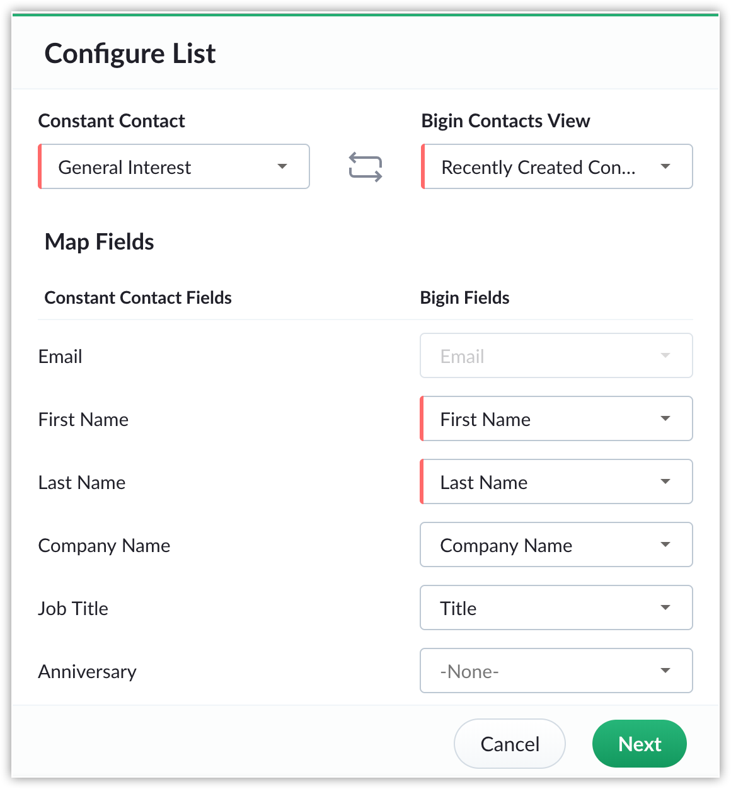Click the arrow on Bigin Contacts View dropdown
The image size is (731, 789).
[x=665, y=166]
